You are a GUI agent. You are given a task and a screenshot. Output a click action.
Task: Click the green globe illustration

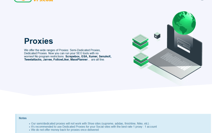184,22
